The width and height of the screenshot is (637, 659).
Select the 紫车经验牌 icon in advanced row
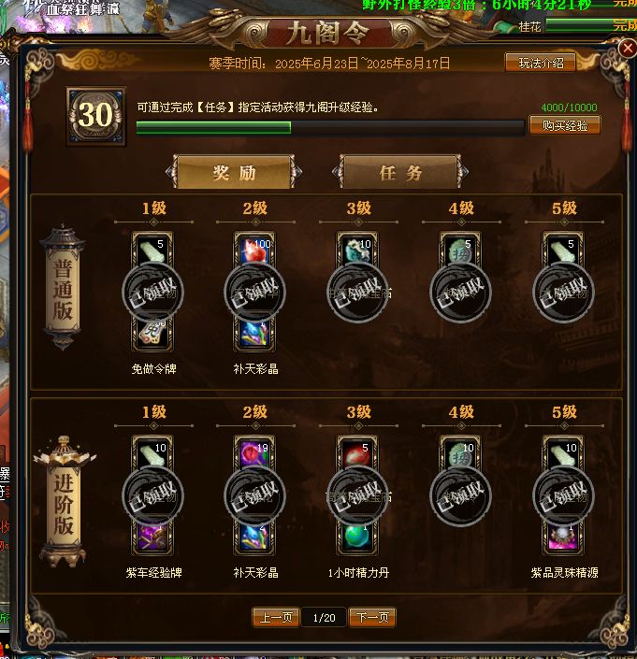[152, 538]
